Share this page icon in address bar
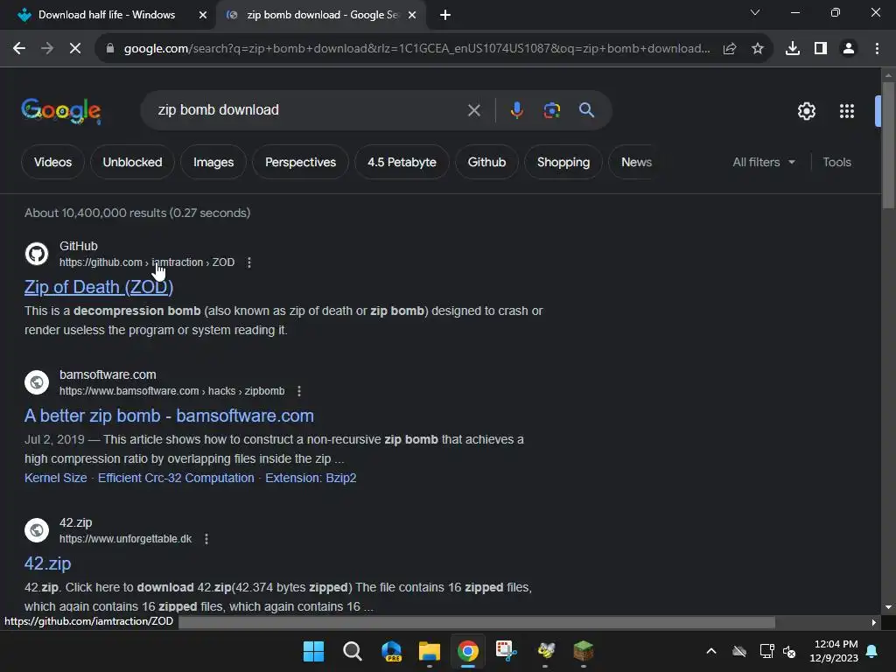 (730, 49)
